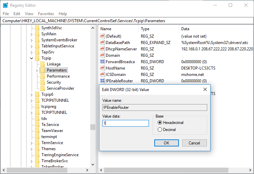The width and height of the screenshot is (254, 174).
Task: Collapse the Tcpip tree node
Action: [x=32, y=58]
